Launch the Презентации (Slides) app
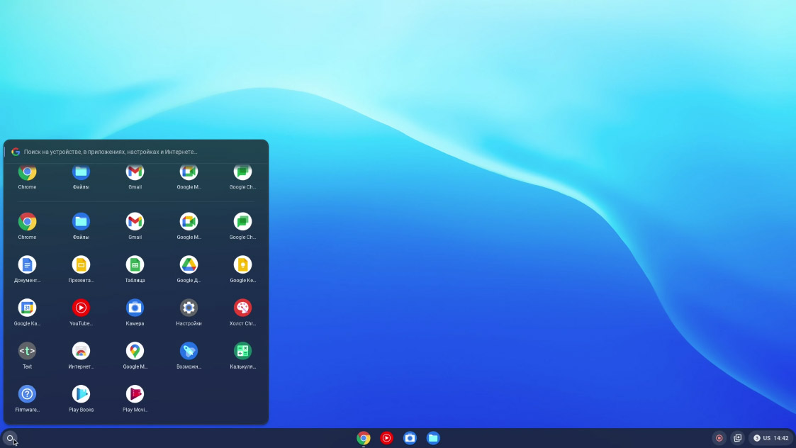Viewport: 796px width, 448px height. [82, 264]
